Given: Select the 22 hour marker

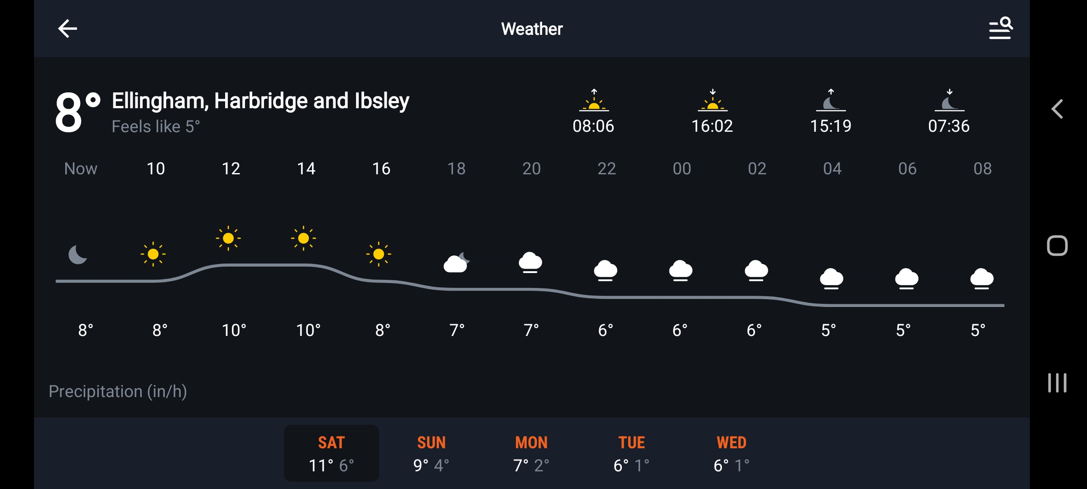Looking at the screenshot, I should [x=606, y=168].
